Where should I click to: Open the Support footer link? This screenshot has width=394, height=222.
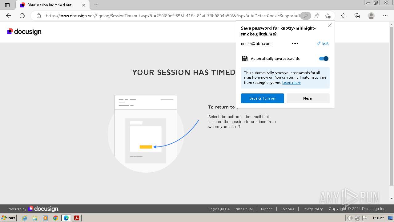[267, 209]
